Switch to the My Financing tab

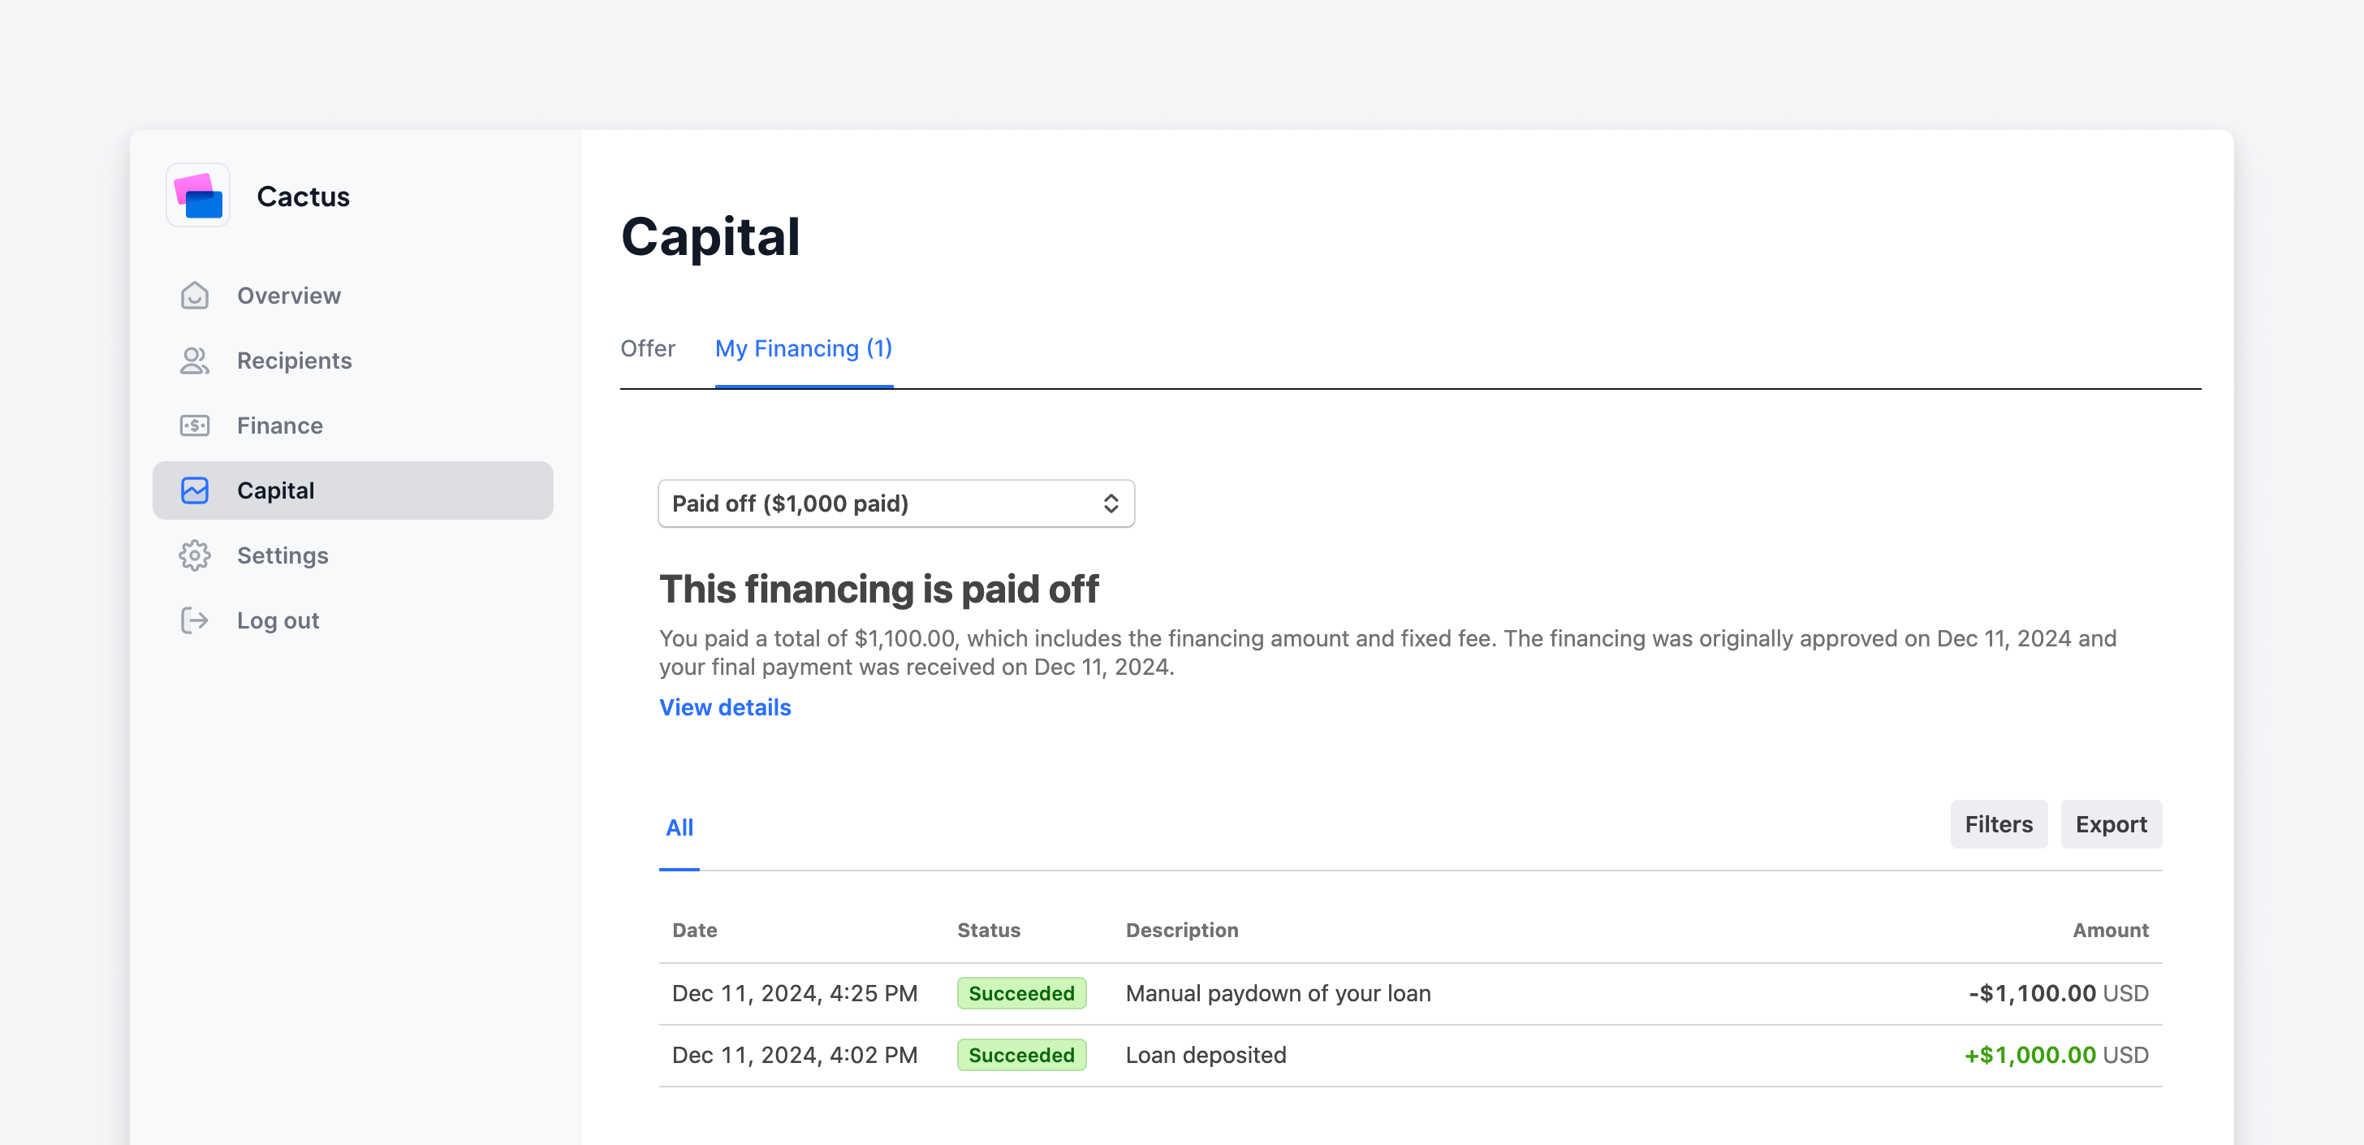tap(802, 348)
